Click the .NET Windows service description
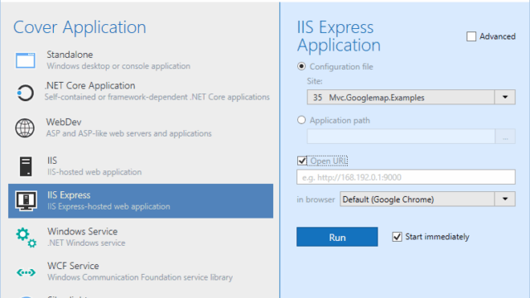Viewport: 530px width, 298px height. coord(86,243)
